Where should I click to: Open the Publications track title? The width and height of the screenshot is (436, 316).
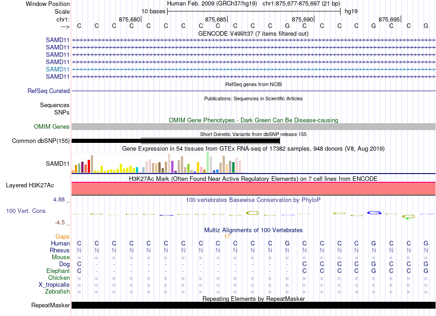pyautogui.click(x=253, y=98)
